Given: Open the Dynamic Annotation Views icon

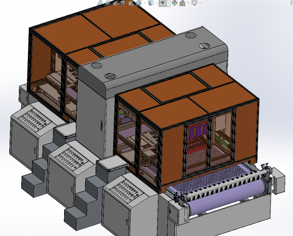Looking at the screenshot, I should (131, 3).
